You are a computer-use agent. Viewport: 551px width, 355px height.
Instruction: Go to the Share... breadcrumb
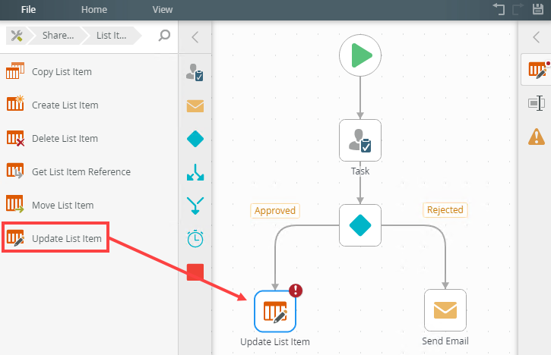click(58, 36)
